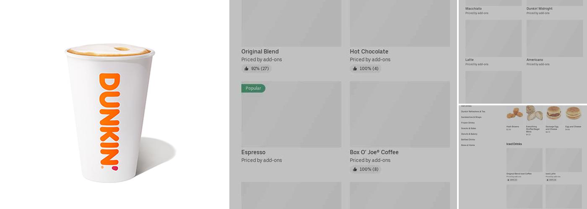Select the Brew at Home category

468,145
